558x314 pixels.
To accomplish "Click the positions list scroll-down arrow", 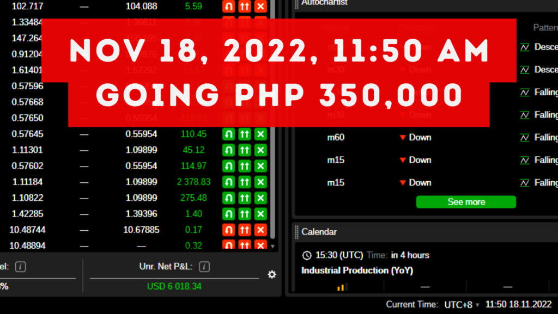I will point(272,247).
